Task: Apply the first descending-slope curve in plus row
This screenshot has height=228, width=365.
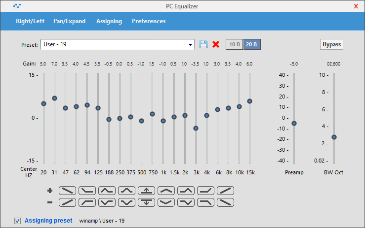Action: point(67,191)
